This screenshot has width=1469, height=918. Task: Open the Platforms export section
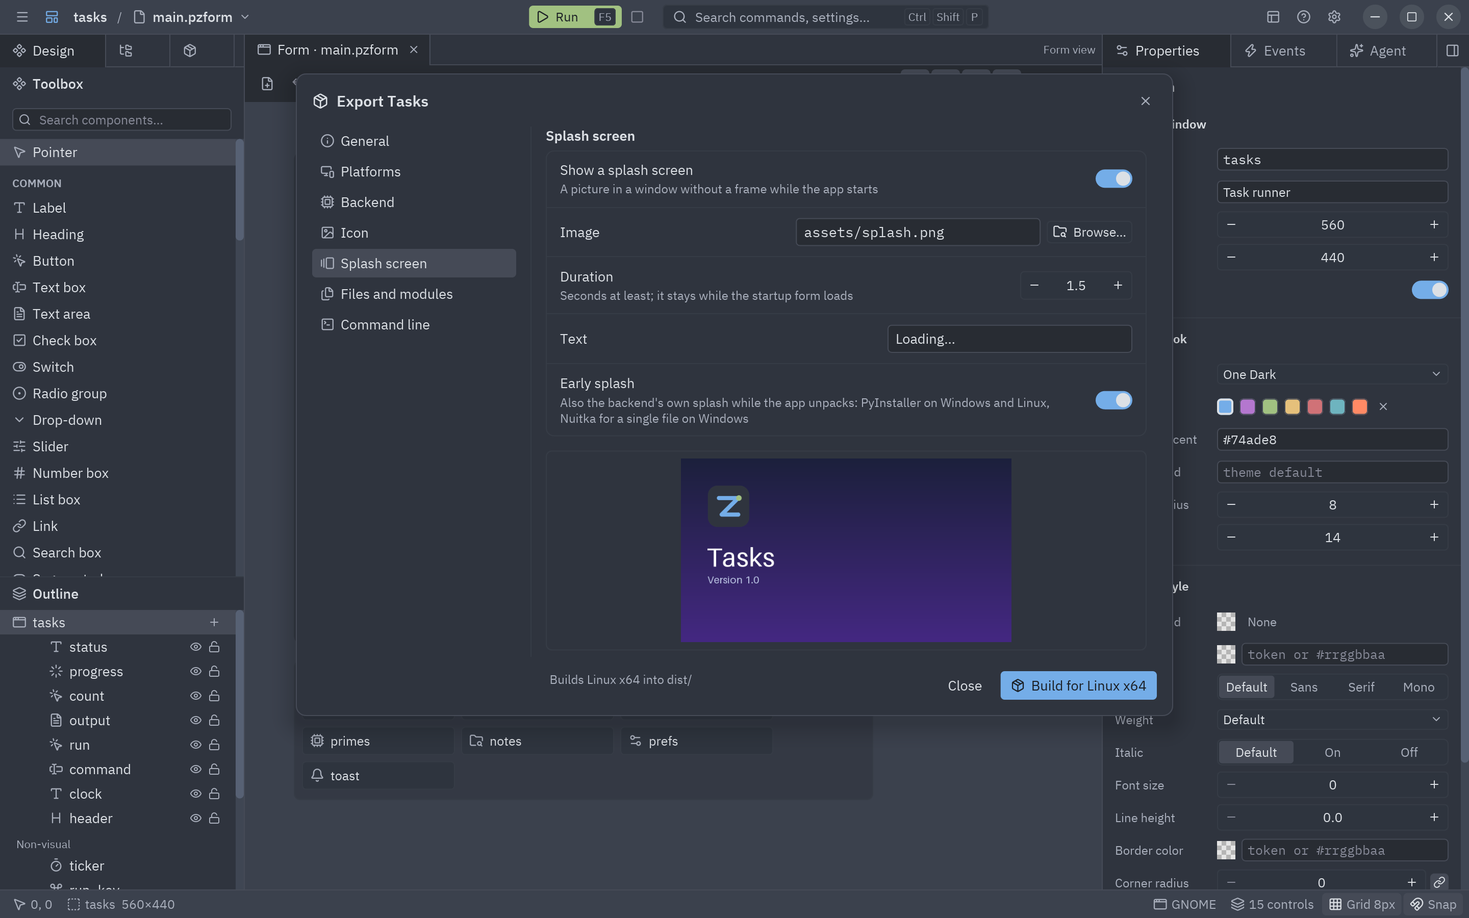pyautogui.click(x=413, y=172)
